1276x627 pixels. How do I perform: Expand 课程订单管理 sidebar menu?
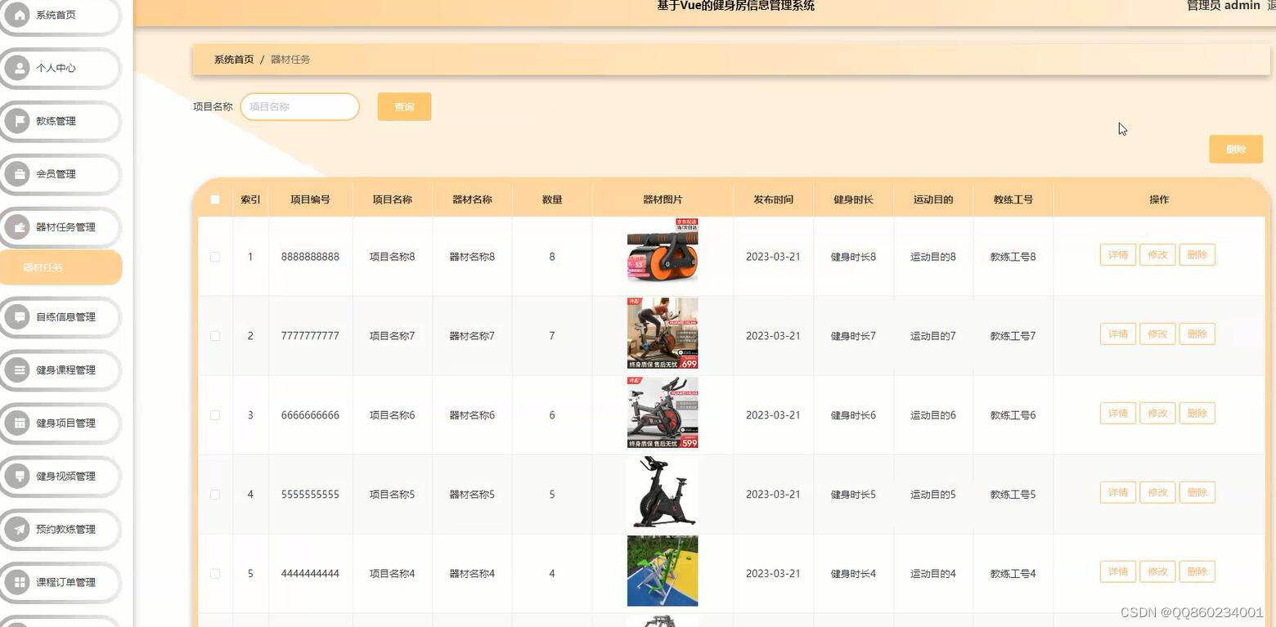pyautogui.click(x=61, y=583)
